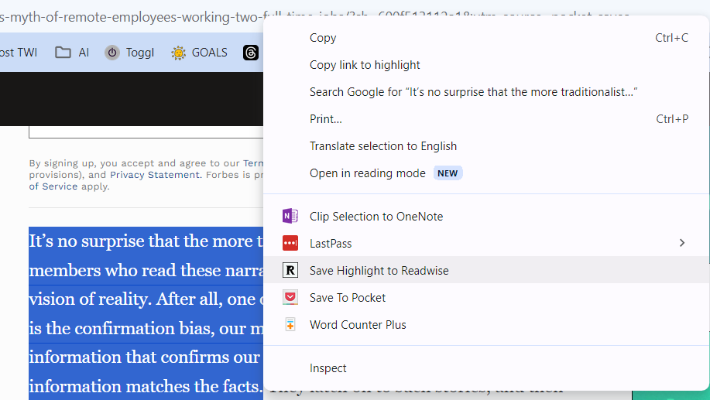Open the Privacy Statement link
Image resolution: width=710 pixels, height=400 pixels.
155,175
